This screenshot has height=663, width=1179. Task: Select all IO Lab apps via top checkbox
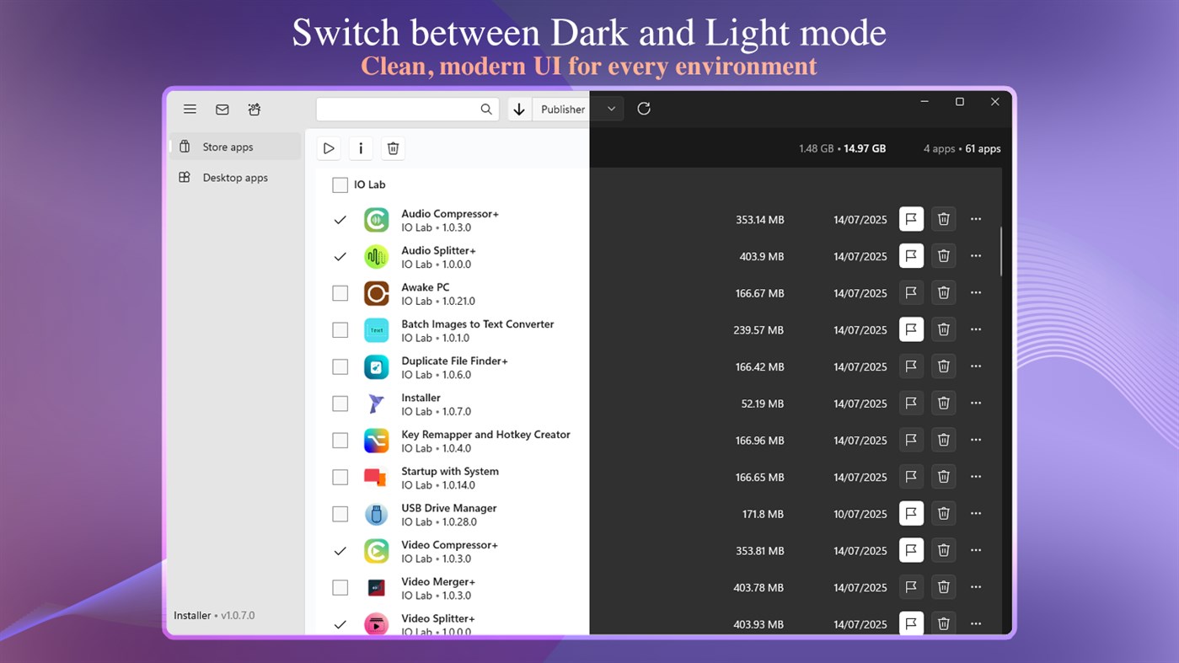(x=340, y=184)
